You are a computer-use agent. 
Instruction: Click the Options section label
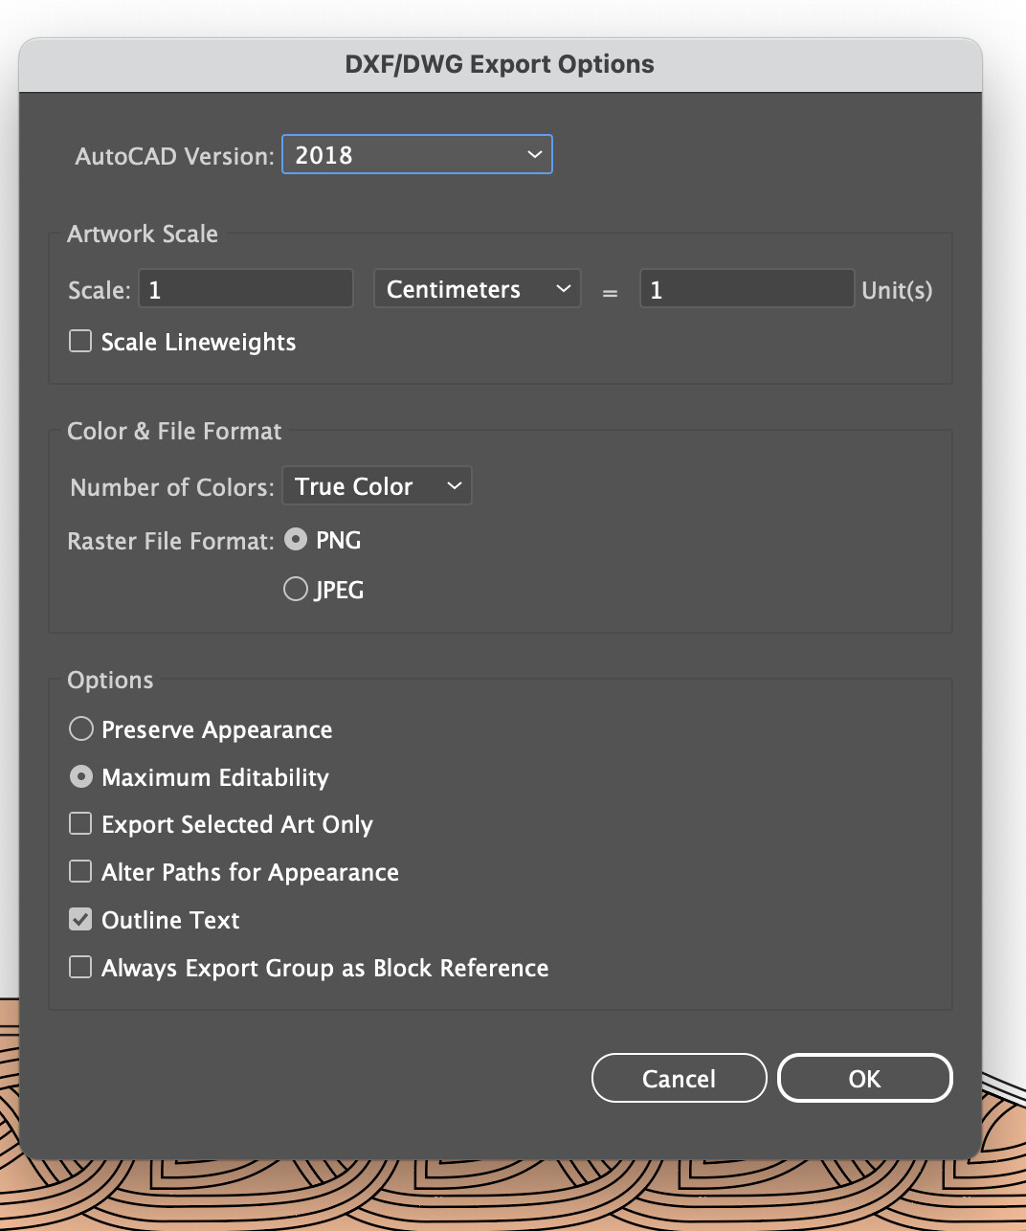pyautogui.click(x=110, y=681)
